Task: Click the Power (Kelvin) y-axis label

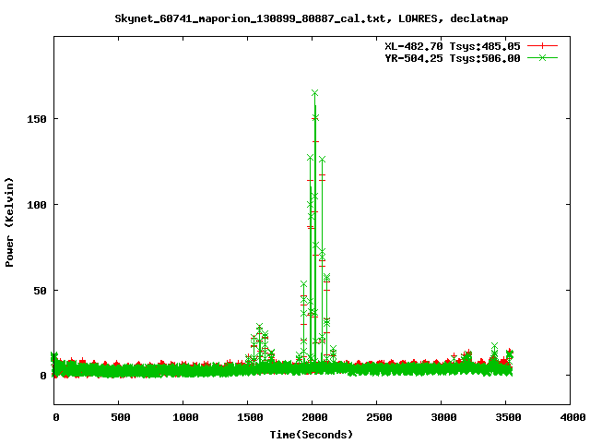Action: [9, 222]
